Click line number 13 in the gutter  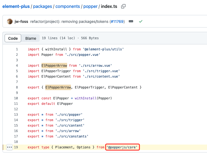[16, 115]
